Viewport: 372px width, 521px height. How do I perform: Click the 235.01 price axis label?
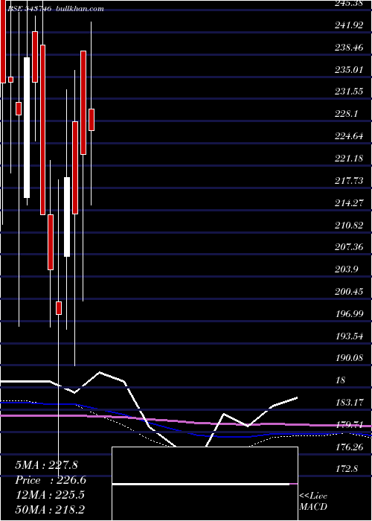point(349,70)
